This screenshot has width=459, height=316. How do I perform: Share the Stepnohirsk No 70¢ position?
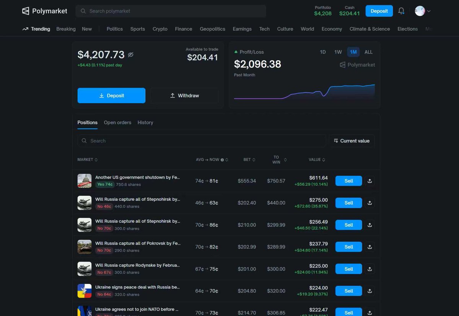point(369,225)
